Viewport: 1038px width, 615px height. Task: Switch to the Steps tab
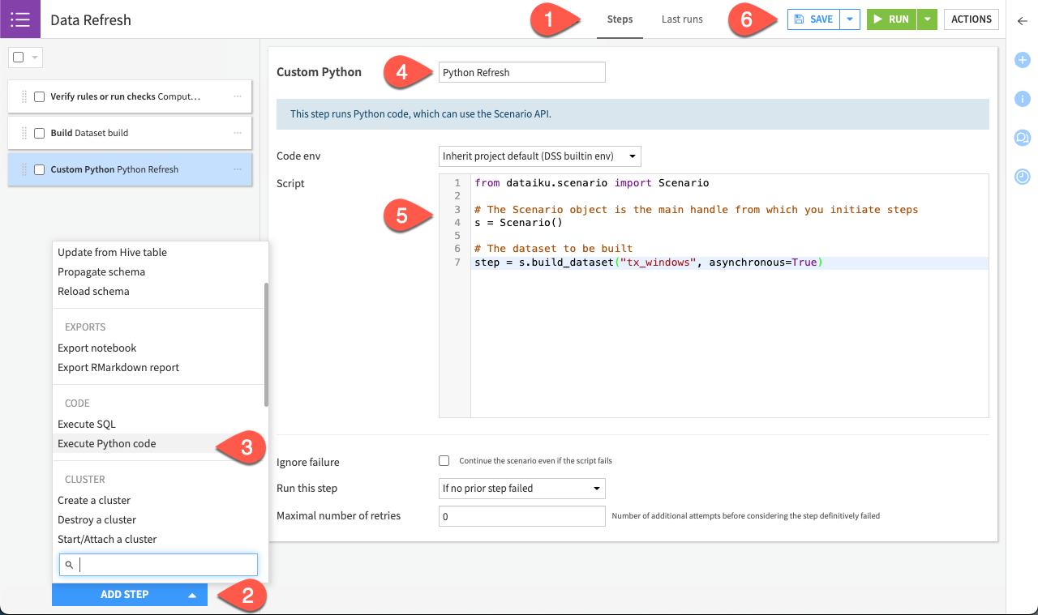(x=620, y=19)
